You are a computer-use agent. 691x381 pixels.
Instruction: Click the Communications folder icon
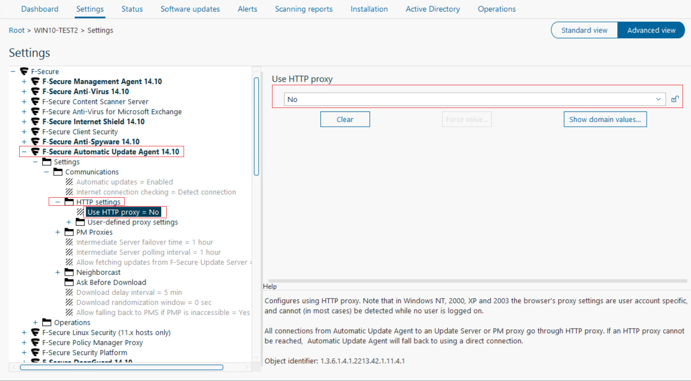coord(58,172)
